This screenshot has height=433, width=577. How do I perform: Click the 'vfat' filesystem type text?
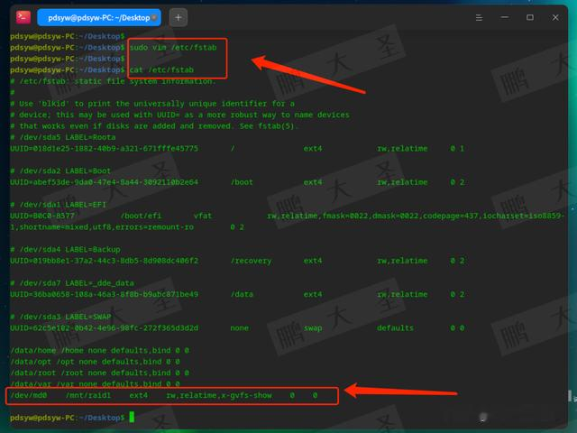tap(203, 216)
